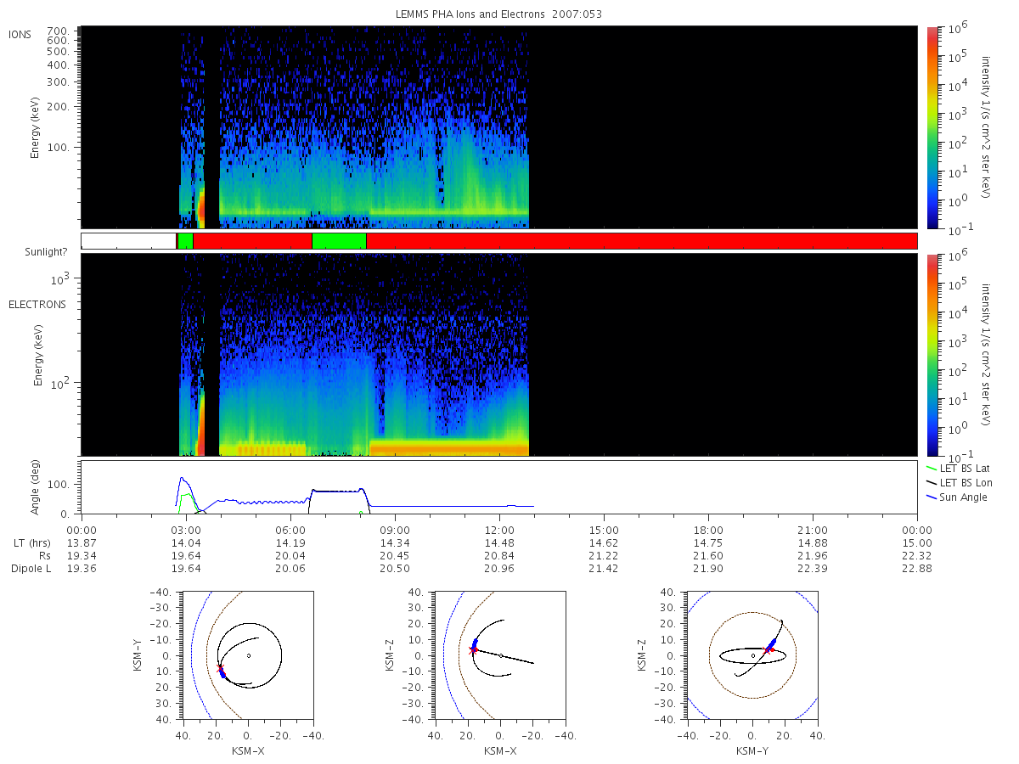1019x764 pixels.
Task: Click the ions "Energy (keV)" axis label
Action: click(36, 127)
